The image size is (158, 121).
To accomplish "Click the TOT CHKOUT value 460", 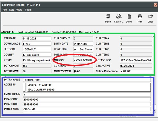I will tap(37, 66).
